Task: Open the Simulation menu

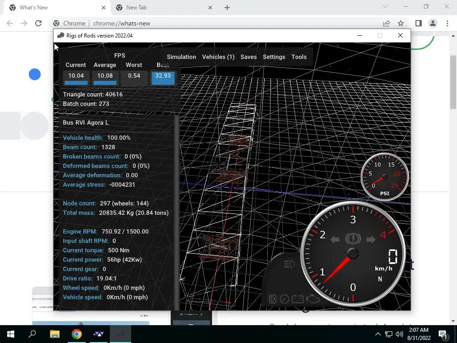Action: pos(181,57)
